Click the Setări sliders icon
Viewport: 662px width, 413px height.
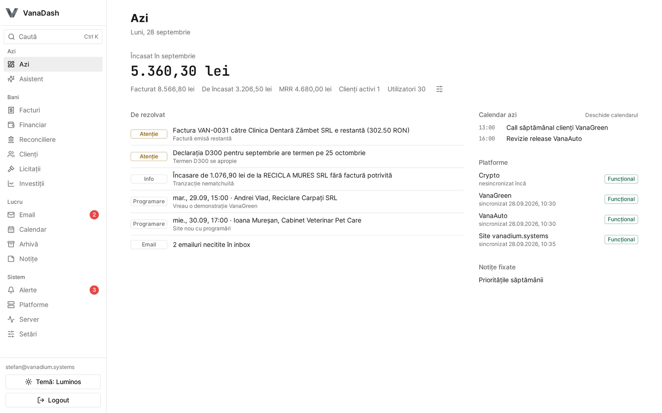(11, 334)
